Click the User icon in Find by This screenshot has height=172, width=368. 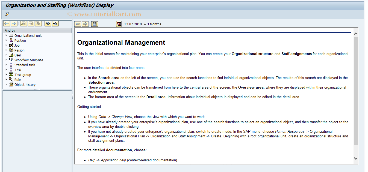click(11, 55)
